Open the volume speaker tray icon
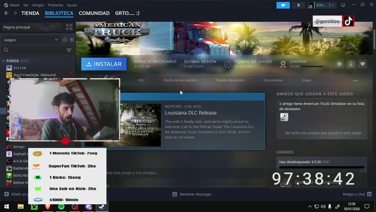 [x=323, y=207]
